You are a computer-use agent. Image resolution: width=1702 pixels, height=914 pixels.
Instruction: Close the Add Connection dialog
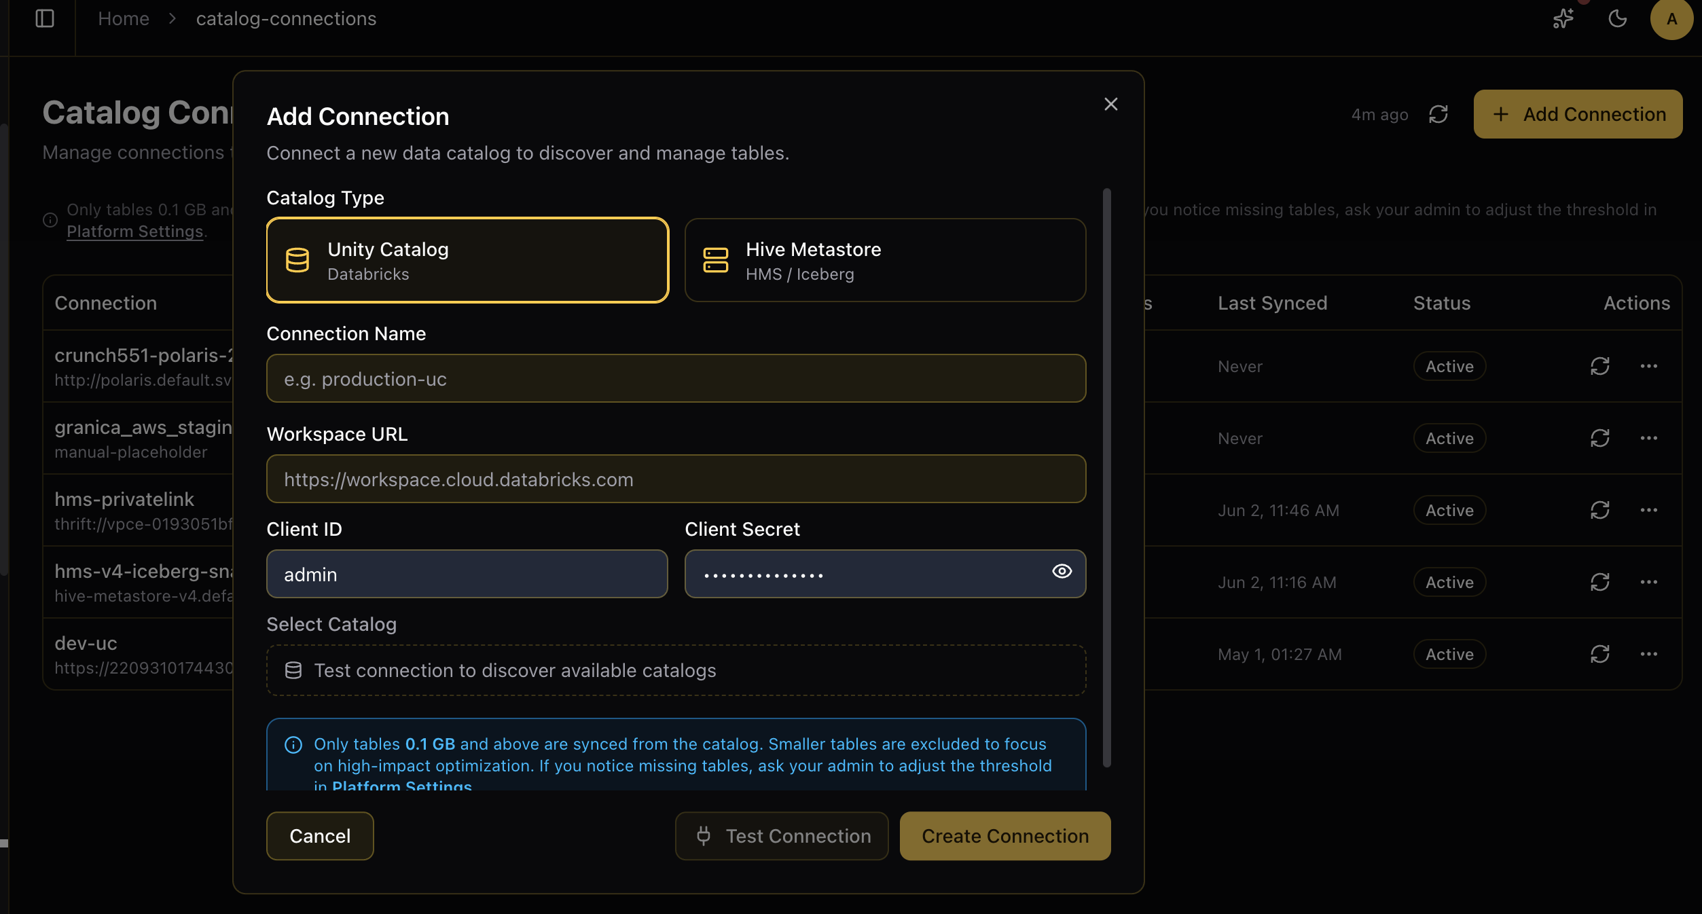(x=1111, y=104)
